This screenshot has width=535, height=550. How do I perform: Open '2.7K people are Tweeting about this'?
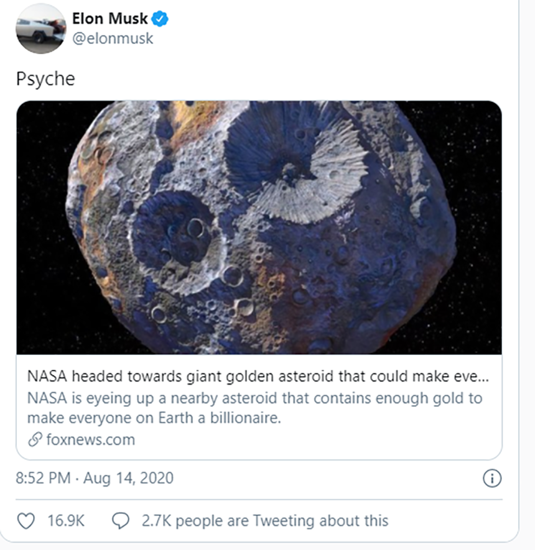[264, 520]
